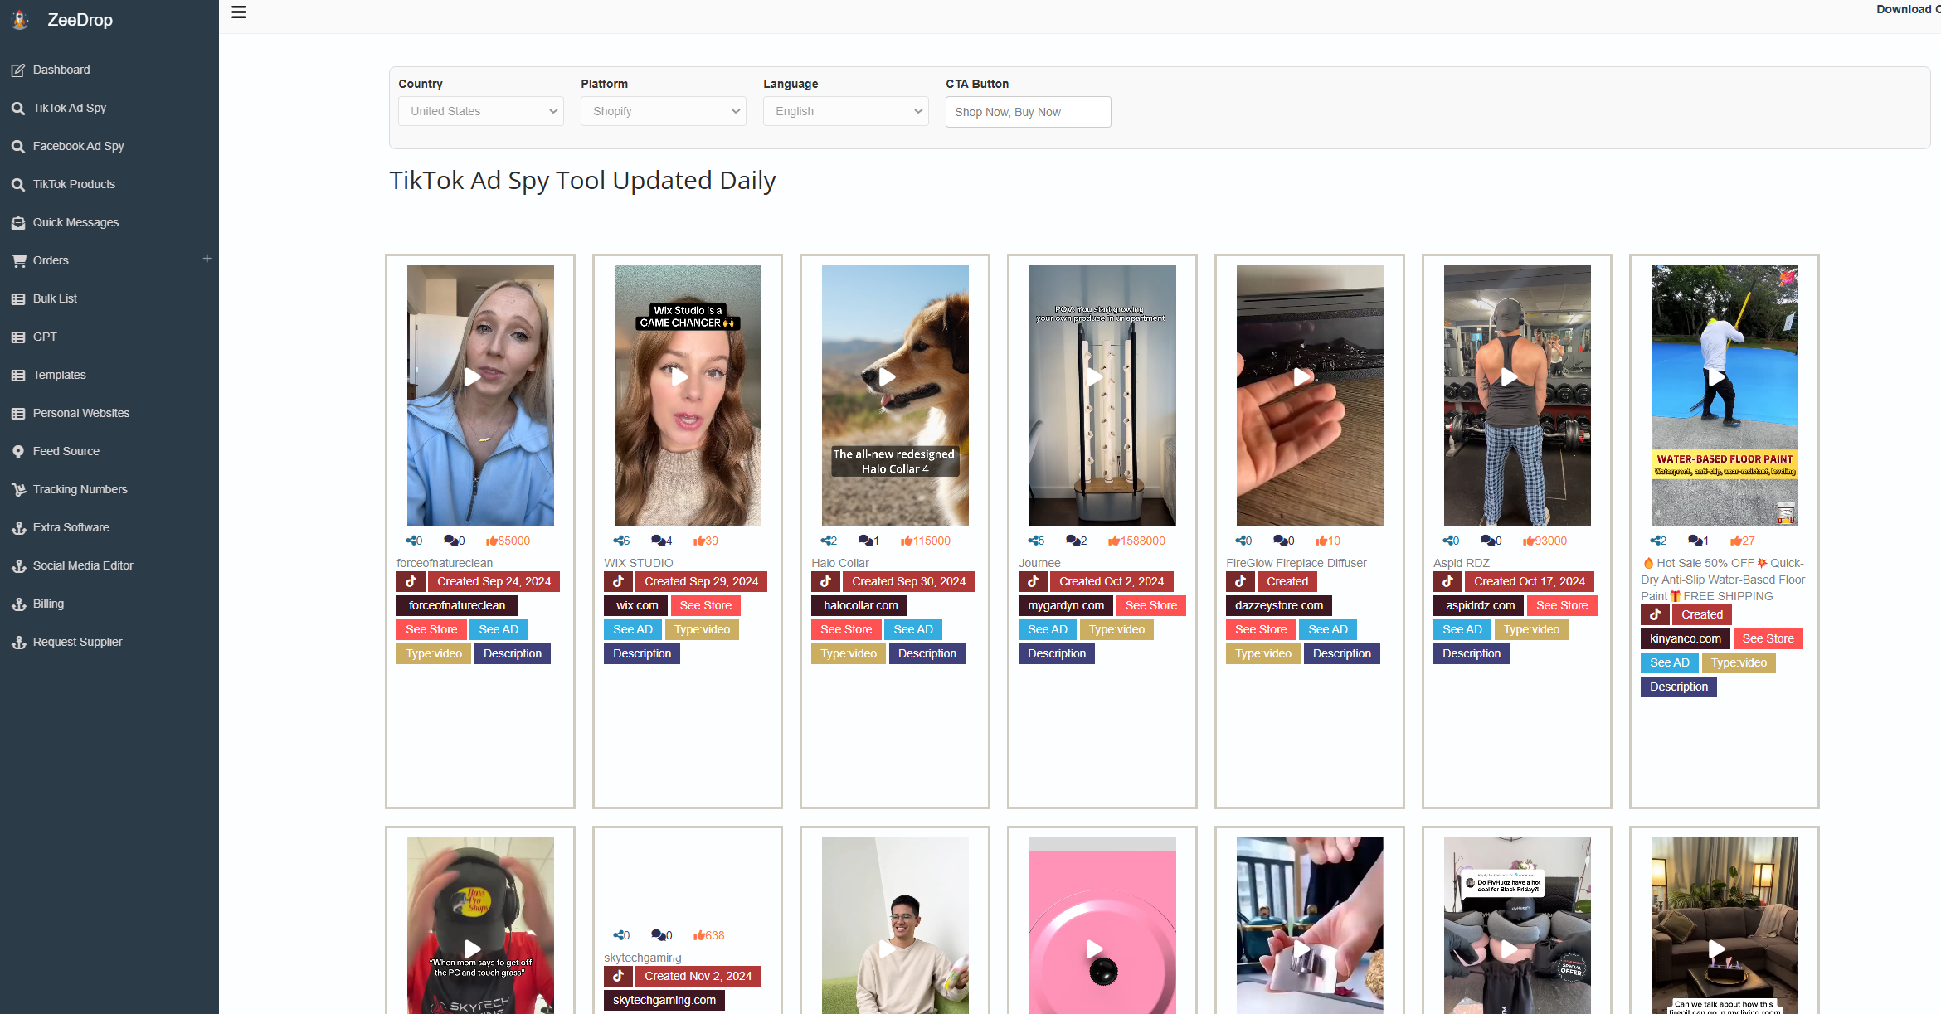Open the Social Media Editor icon
Screen dimensions: 1941x1014
(x=18, y=565)
